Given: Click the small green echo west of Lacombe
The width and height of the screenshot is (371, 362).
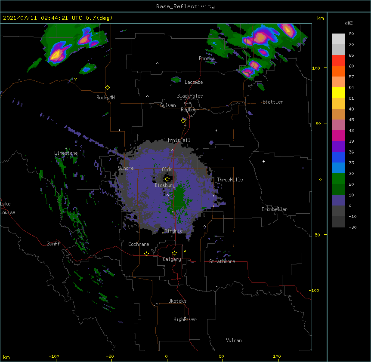Looking at the screenshot, I should (176, 80).
